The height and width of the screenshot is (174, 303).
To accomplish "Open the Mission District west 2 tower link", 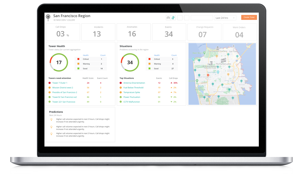I will point(63,88).
